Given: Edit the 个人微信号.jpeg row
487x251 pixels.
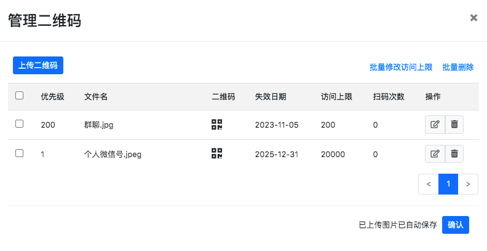Looking at the screenshot, I should coord(435,154).
